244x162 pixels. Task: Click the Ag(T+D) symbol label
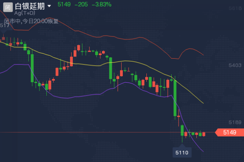(25, 13)
